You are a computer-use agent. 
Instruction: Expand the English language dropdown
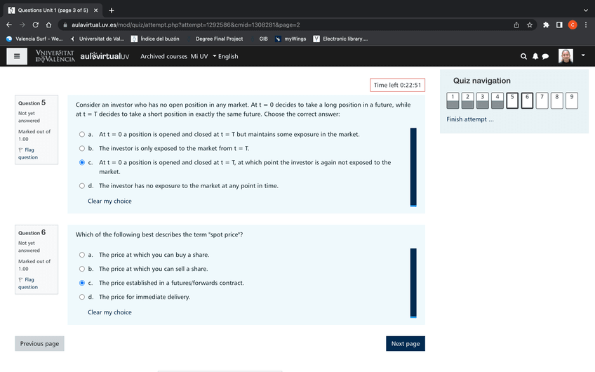[225, 56]
